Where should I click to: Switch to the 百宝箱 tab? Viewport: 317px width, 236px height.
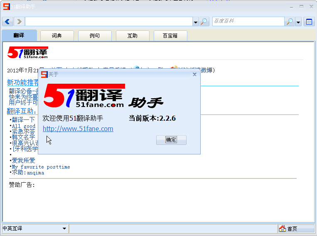(x=170, y=36)
